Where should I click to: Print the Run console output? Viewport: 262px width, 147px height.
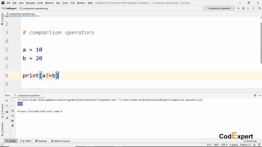[12, 121]
